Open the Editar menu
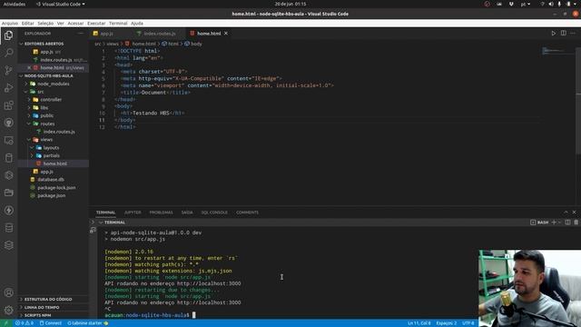 [28, 23]
